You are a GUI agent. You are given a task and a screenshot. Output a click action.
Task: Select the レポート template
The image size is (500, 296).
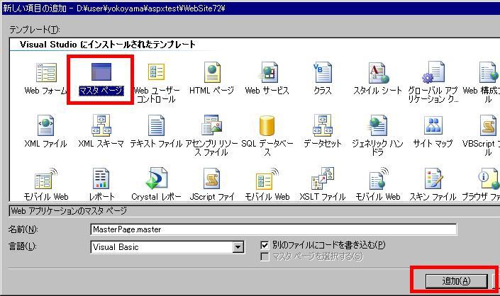[101, 185]
